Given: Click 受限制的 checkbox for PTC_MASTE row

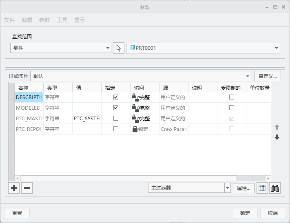Looking at the screenshot, I should pos(232,118).
